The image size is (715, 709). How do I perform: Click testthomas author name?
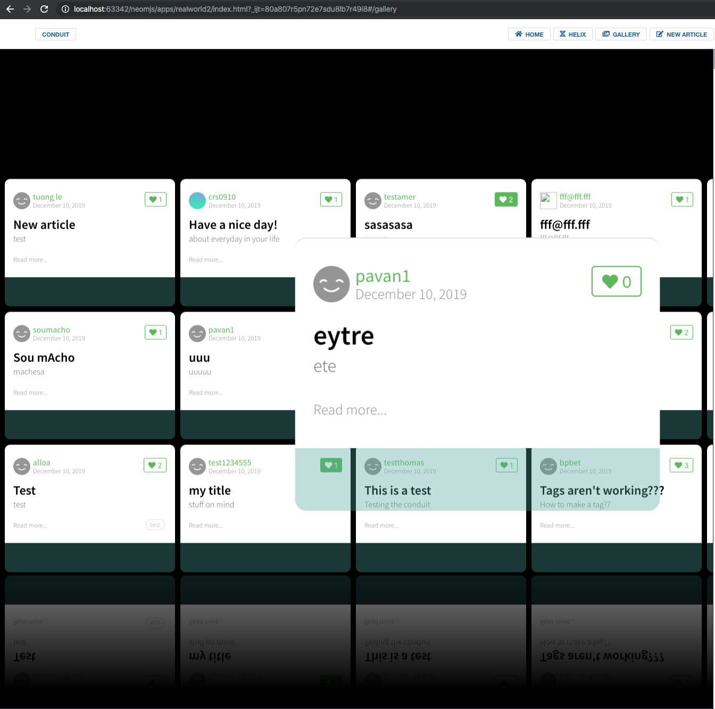pyautogui.click(x=404, y=462)
